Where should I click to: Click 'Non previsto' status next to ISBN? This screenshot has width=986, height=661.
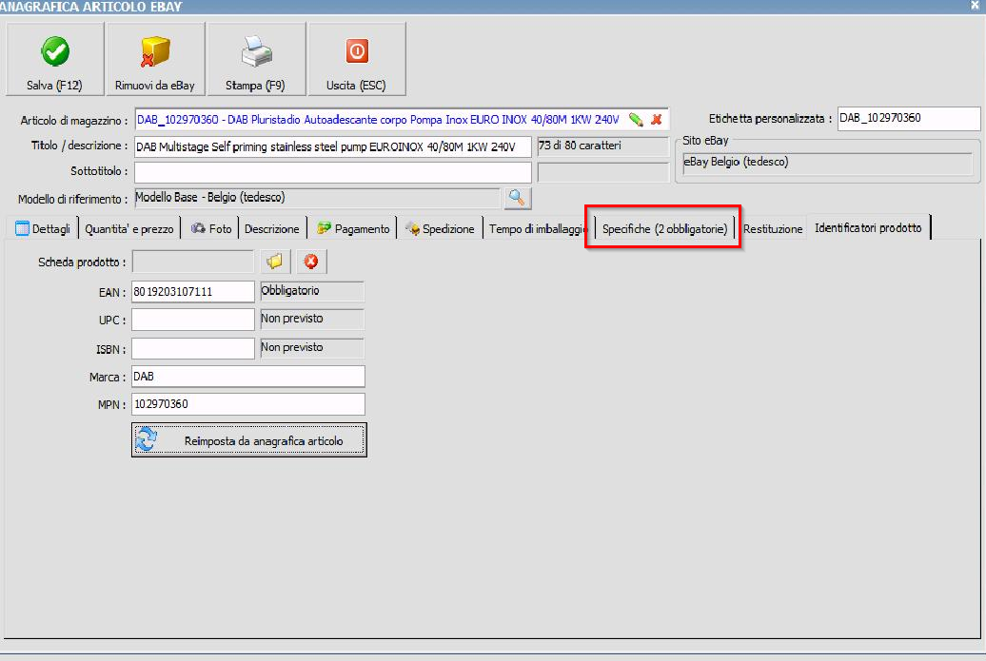pos(312,347)
